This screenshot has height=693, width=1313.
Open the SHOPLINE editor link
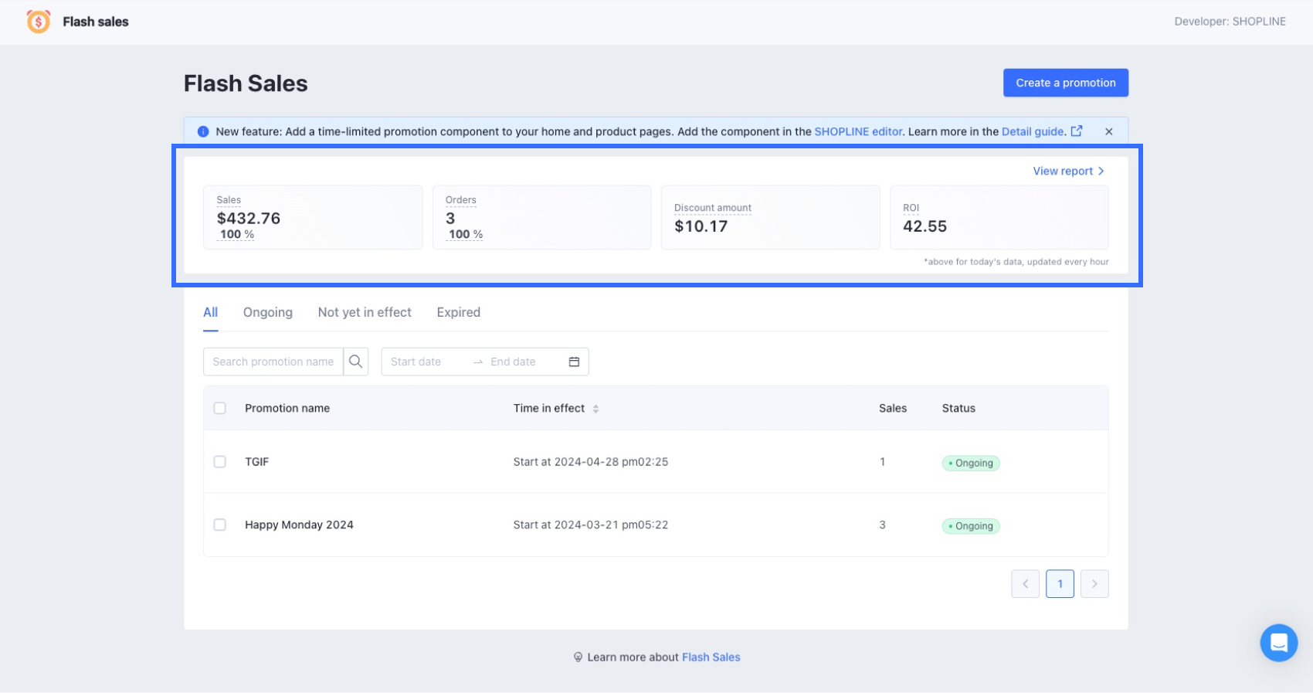click(x=857, y=131)
